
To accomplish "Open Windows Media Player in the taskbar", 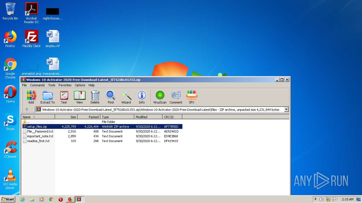I will (x=42, y=199).
